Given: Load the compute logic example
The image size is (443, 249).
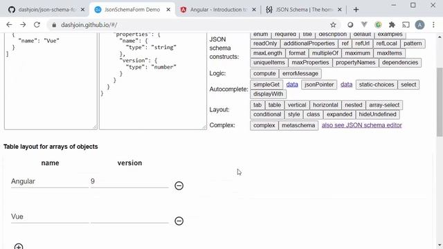Looking at the screenshot, I should (264, 73).
